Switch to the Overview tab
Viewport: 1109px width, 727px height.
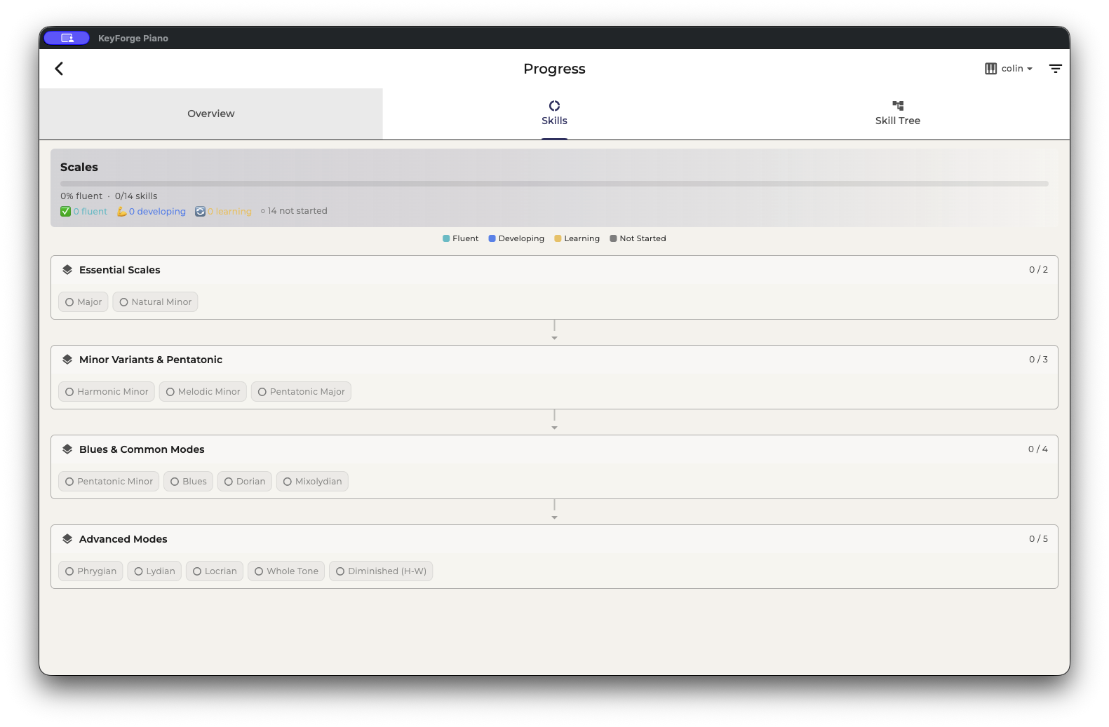211,114
